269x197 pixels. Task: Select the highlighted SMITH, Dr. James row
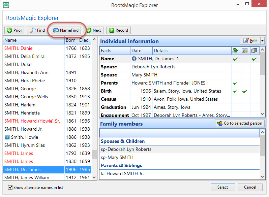tap(47, 169)
